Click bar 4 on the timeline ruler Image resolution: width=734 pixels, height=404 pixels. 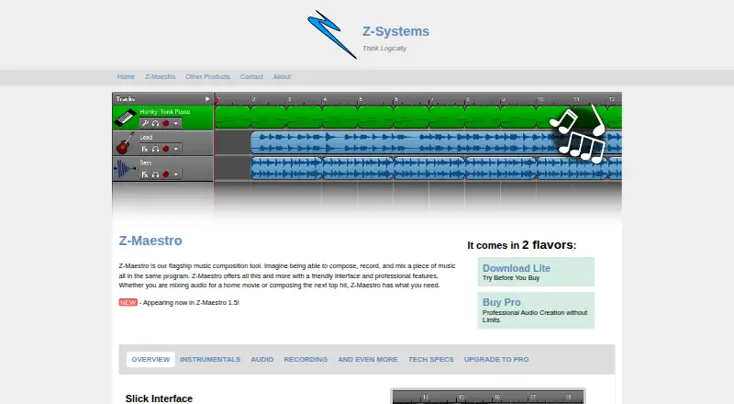325,99
